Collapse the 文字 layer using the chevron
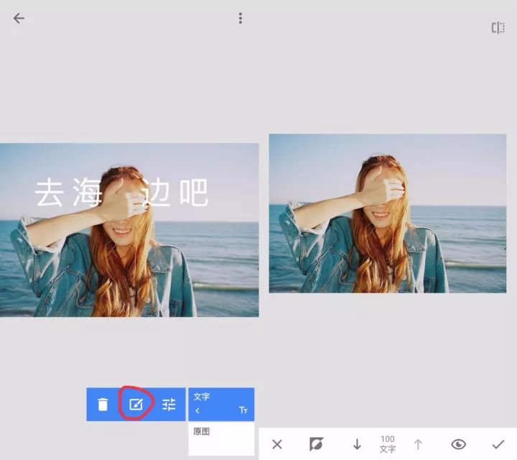The image size is (517, 460). tap(197, 411)
